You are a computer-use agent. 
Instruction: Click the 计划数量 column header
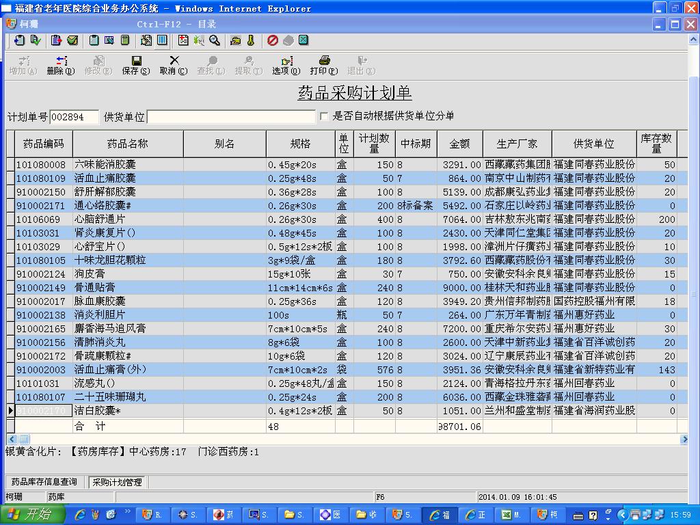pyautogui.click(x=374, y=144)
